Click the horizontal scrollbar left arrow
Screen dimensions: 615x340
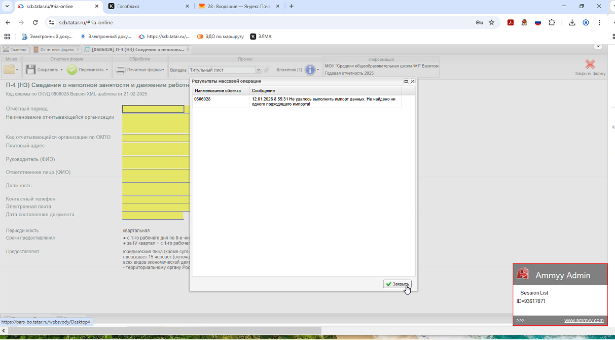click(4, 330)
